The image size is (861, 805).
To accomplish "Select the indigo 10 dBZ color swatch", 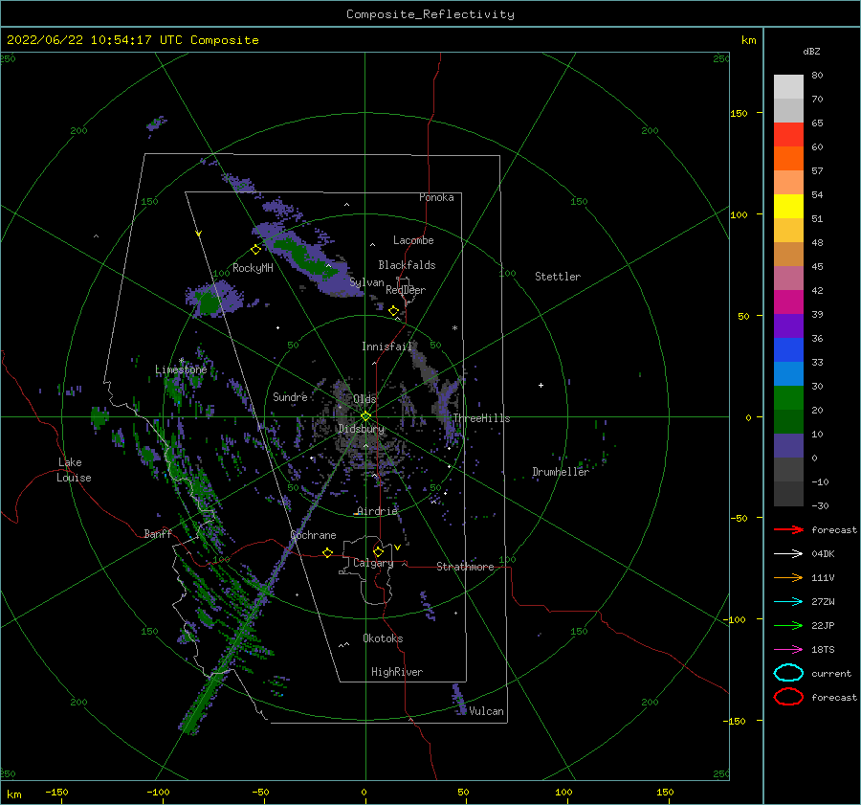I will (x=788, y=446).
